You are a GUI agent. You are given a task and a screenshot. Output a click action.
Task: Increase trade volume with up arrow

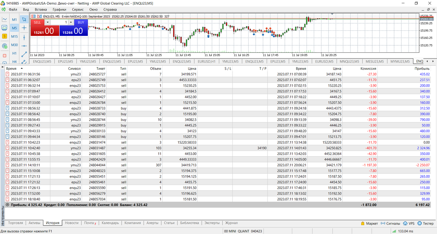pos(71,22)
